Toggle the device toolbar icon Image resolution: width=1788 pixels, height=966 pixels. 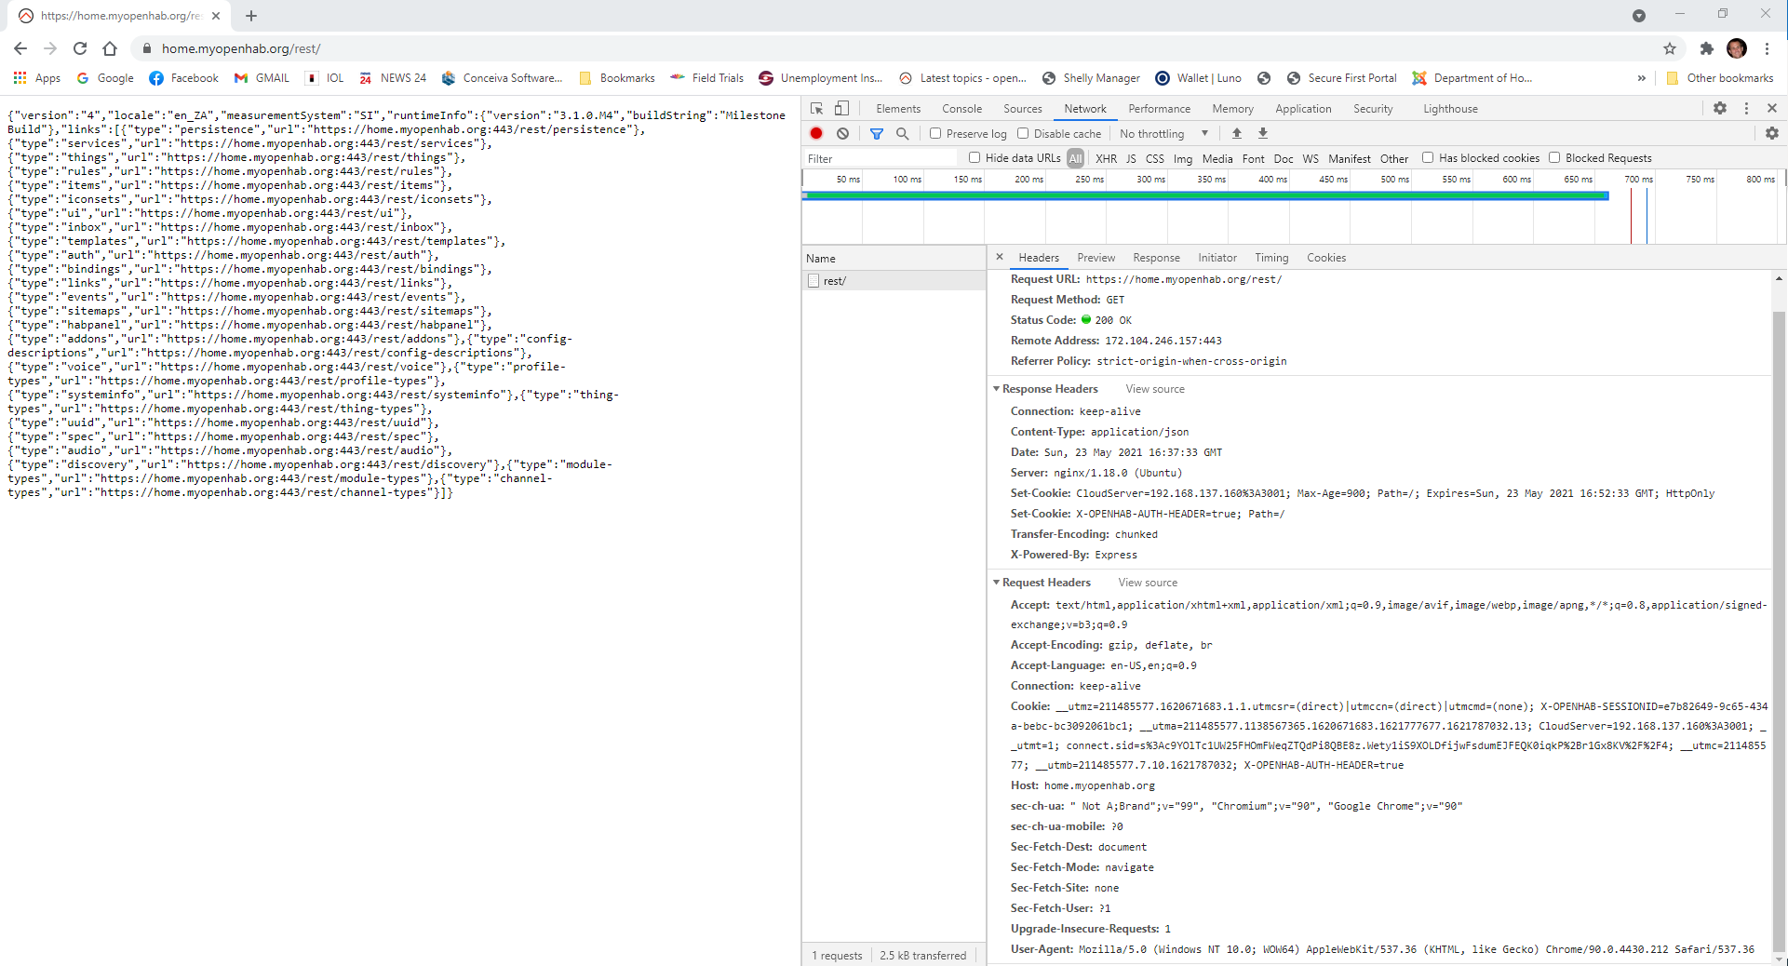tap(842, 109)
